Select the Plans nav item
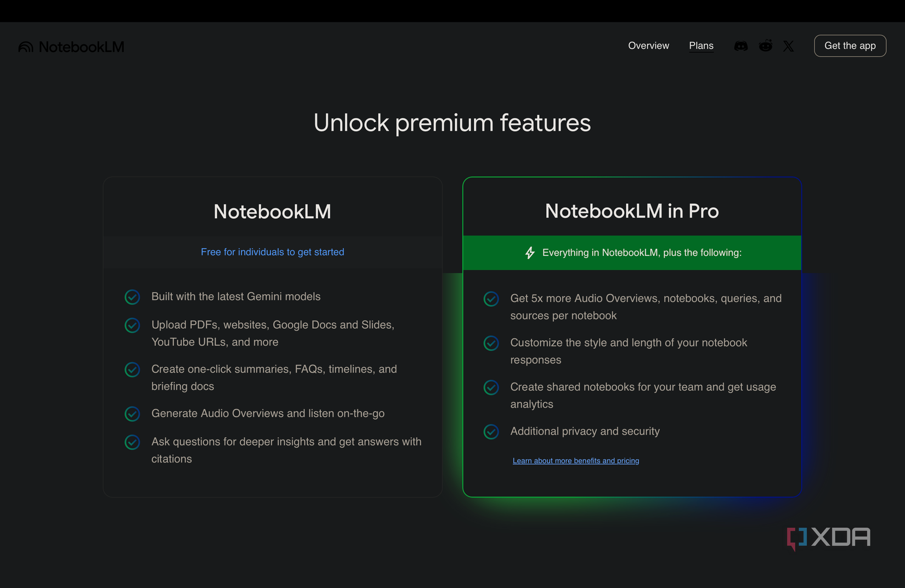Image resolution: width=905 pixels, height=588 pixels. pyautogui.click(x=701, y=46)
